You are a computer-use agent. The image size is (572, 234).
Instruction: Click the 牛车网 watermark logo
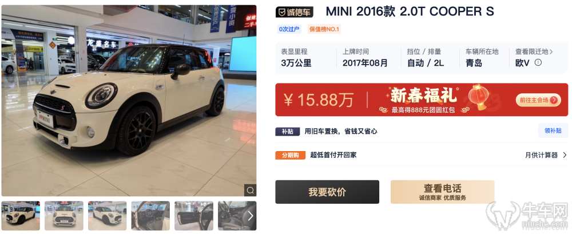point(527,215)
